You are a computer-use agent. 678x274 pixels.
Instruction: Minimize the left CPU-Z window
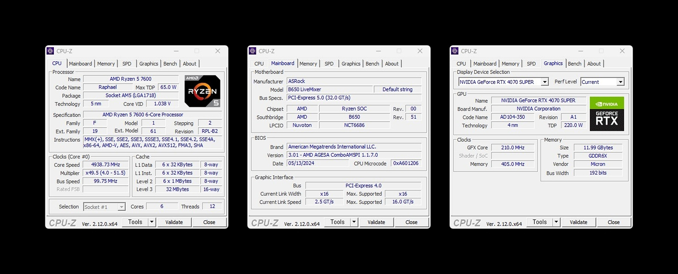point(176,51)
